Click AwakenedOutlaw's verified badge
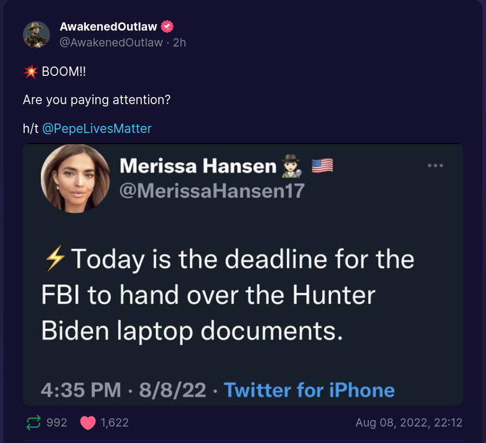Screen dimensions: 486x443 [x=168, y=27]
